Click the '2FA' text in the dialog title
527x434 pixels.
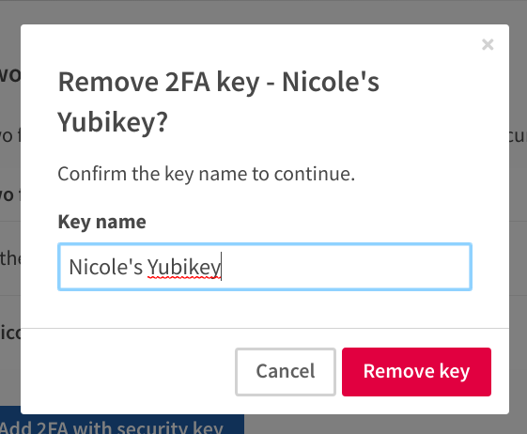coord(188,83)
